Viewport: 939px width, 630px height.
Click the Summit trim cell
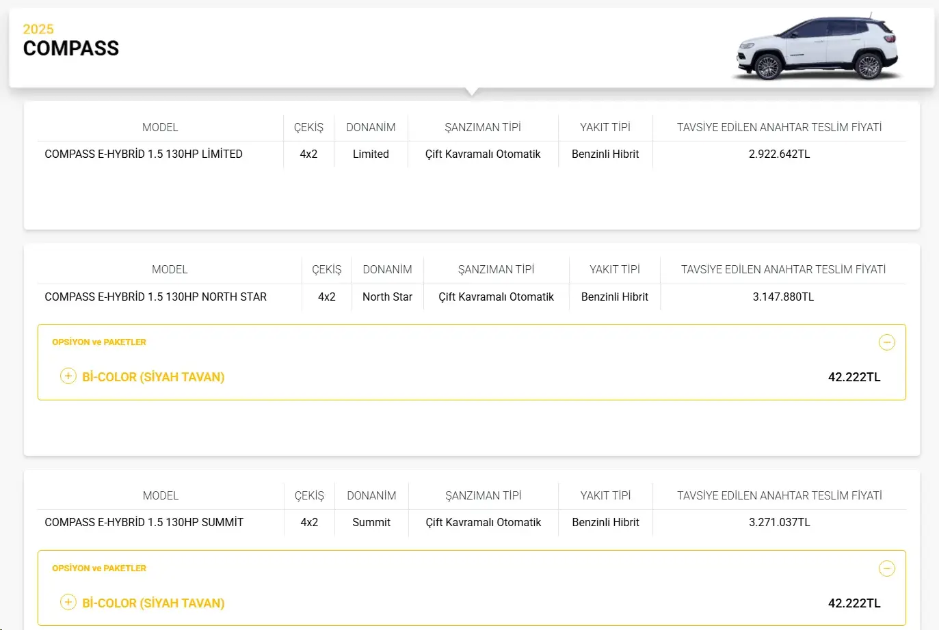point(371,523)
